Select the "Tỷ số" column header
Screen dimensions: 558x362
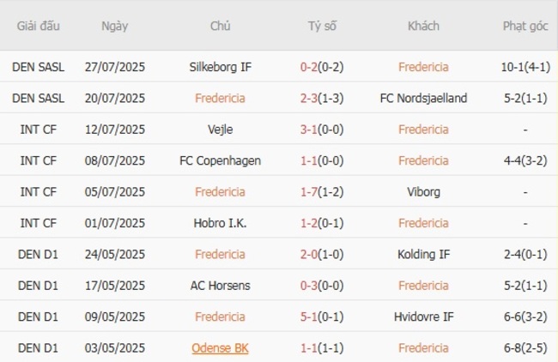[x=322, y=26]
